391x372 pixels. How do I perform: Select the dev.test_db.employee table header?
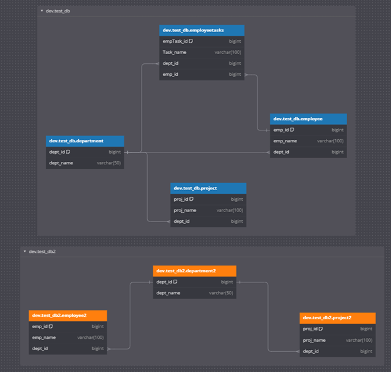(308, 119)
